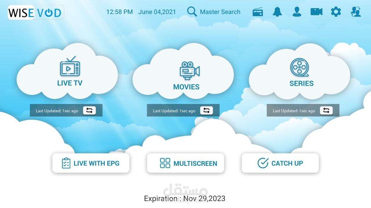Open the LIVE WITH EPG label
Screen dimensions: 371x208
coord(97,163)
